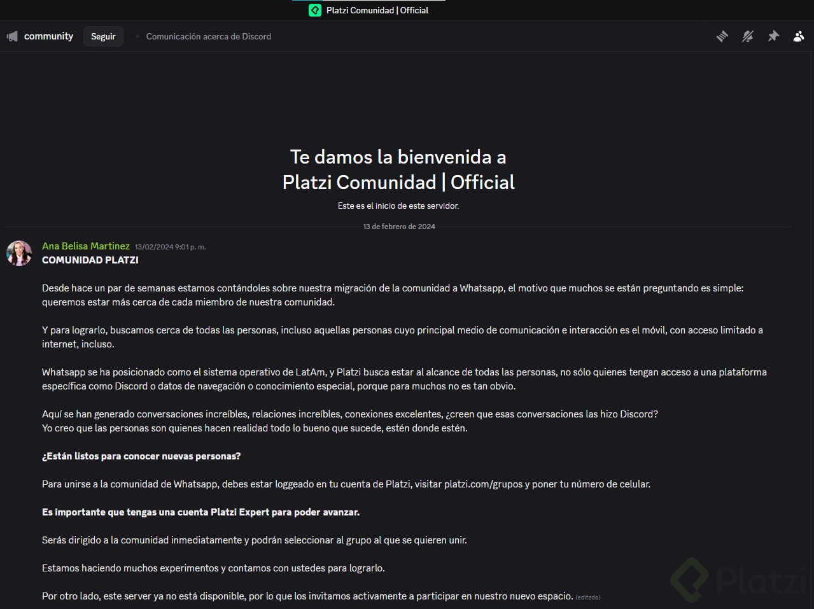Click the final line starting 'Por otro lado'

[x=307, y=596]
